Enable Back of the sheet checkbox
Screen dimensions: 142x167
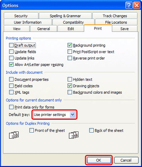tap(91, 130)
